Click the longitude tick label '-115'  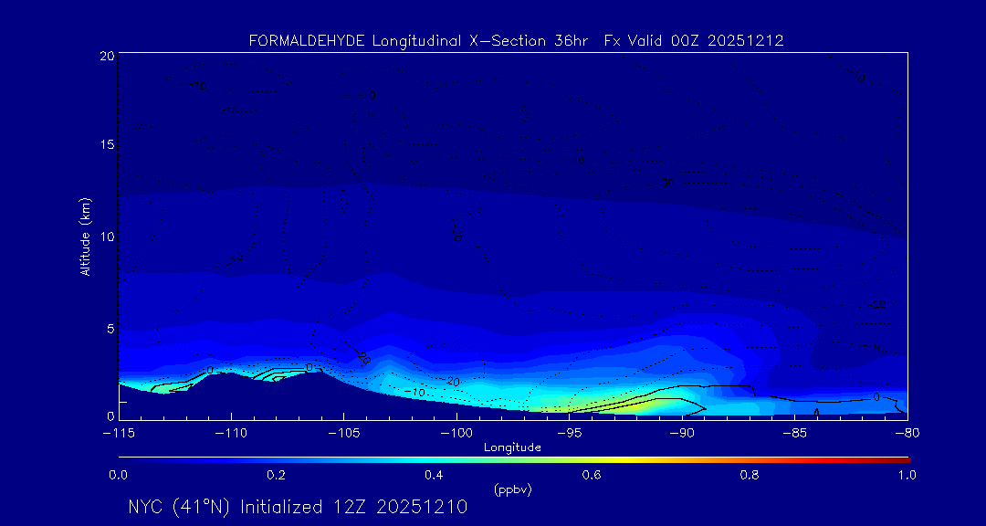click(119, 434)
